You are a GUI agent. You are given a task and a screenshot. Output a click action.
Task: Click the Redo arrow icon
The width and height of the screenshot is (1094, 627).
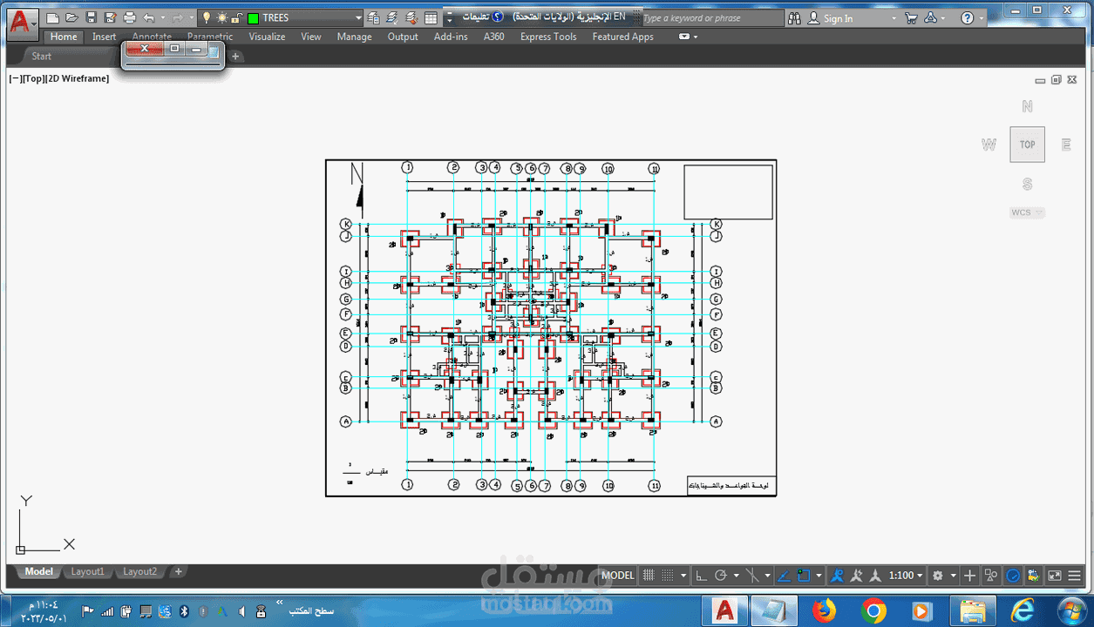tap(178, 17)
